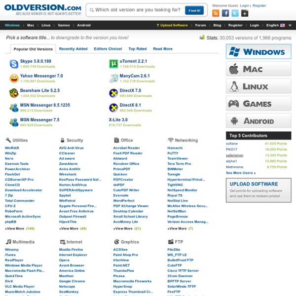Viewport: 296px width, 296px height.
Task: Select Games in the top navigation bar
Action: pos(64,25)
